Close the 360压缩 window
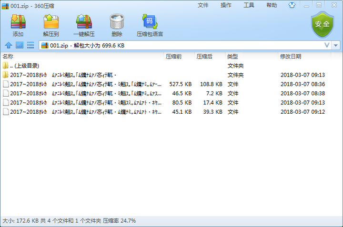The width and height of the screenshot is (343, 227). (334, 5)
